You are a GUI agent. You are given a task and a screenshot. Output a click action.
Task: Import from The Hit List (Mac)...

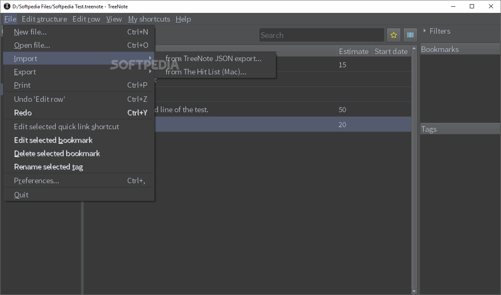pos(215,72)
